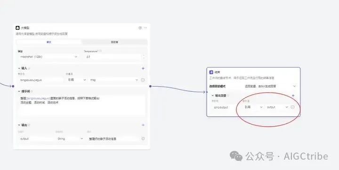Viewport: 339px width, 170px height.
Task: Click the LLM node robot icon
Action: (17, 28)
